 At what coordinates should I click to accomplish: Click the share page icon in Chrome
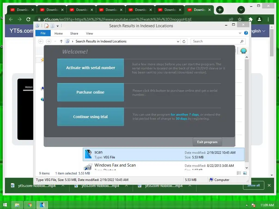pos(231,19)
